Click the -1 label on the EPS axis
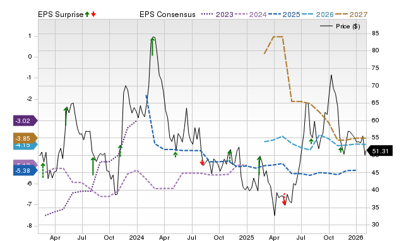The width and height of the screenshot is (404, 241). click(x=29, y=78)
